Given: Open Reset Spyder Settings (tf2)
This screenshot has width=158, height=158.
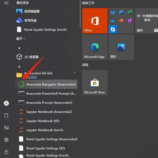Looking at the screenshot, I should coord(46,148).
